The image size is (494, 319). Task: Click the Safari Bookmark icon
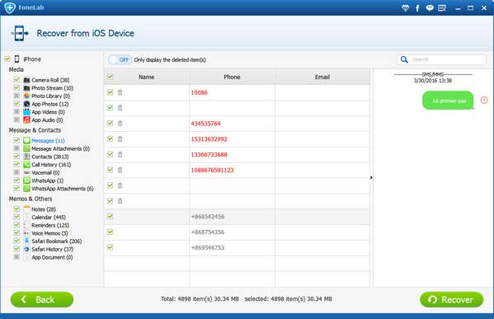[26, 241]
